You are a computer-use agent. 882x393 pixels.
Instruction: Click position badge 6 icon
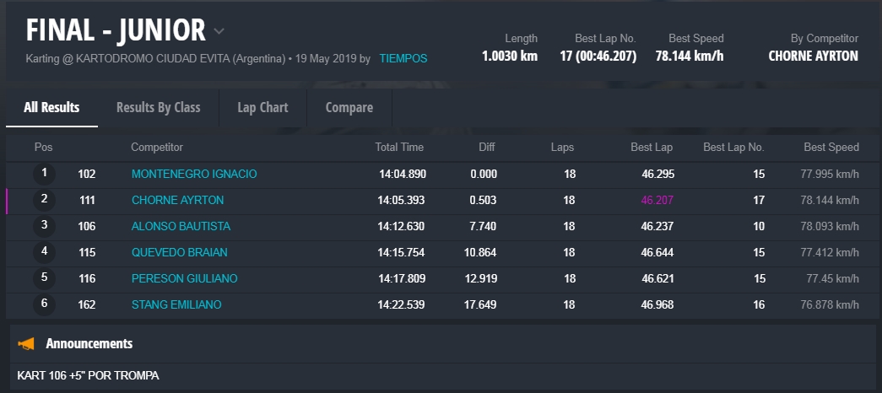pyautogui.click(x=44, y=304)
